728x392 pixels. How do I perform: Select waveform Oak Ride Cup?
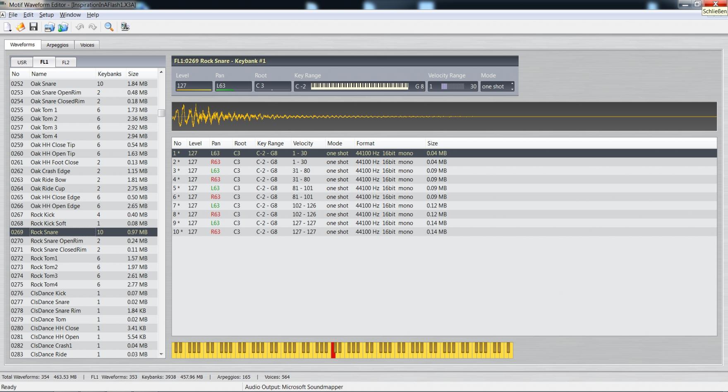pos(84,188)
